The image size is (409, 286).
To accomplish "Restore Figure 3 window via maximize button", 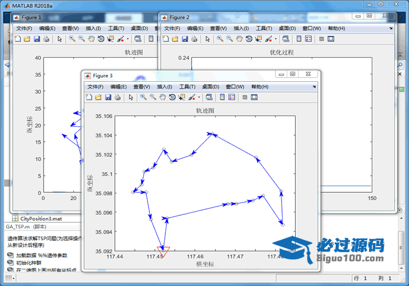I will pyautogui.click(x=293, y=74).
